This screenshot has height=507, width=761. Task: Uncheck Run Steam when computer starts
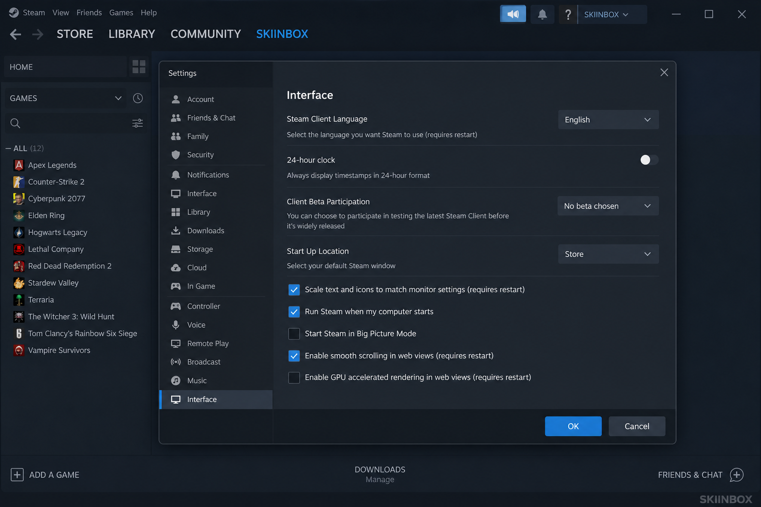[x=294, y=312]
